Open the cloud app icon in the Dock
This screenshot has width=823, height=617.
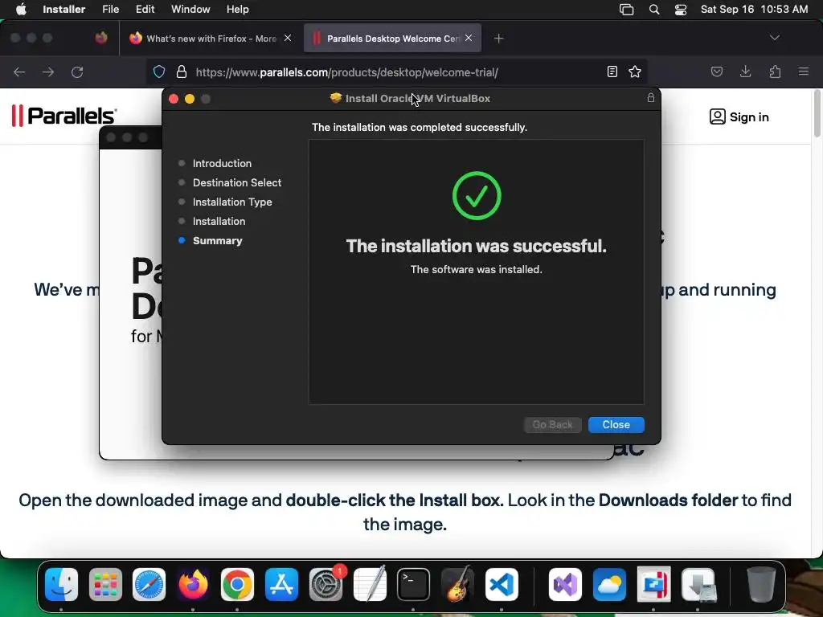[x=609, y=585]
